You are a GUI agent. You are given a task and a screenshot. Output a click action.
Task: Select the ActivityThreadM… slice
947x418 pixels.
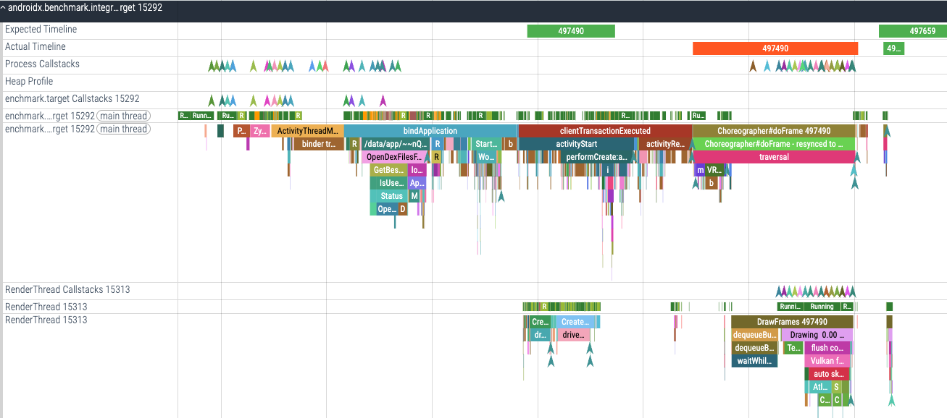pyautogui.click(x=307, y=131)
